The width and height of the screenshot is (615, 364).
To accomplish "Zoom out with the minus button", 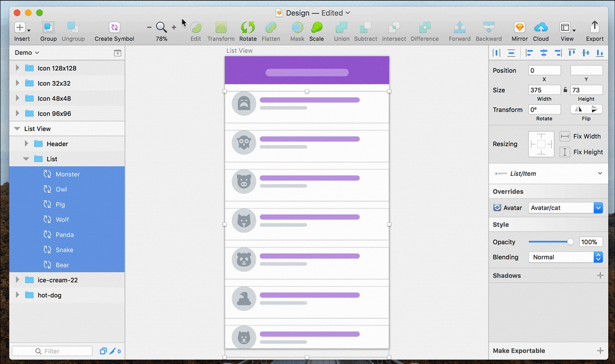I will click(149, 27).
